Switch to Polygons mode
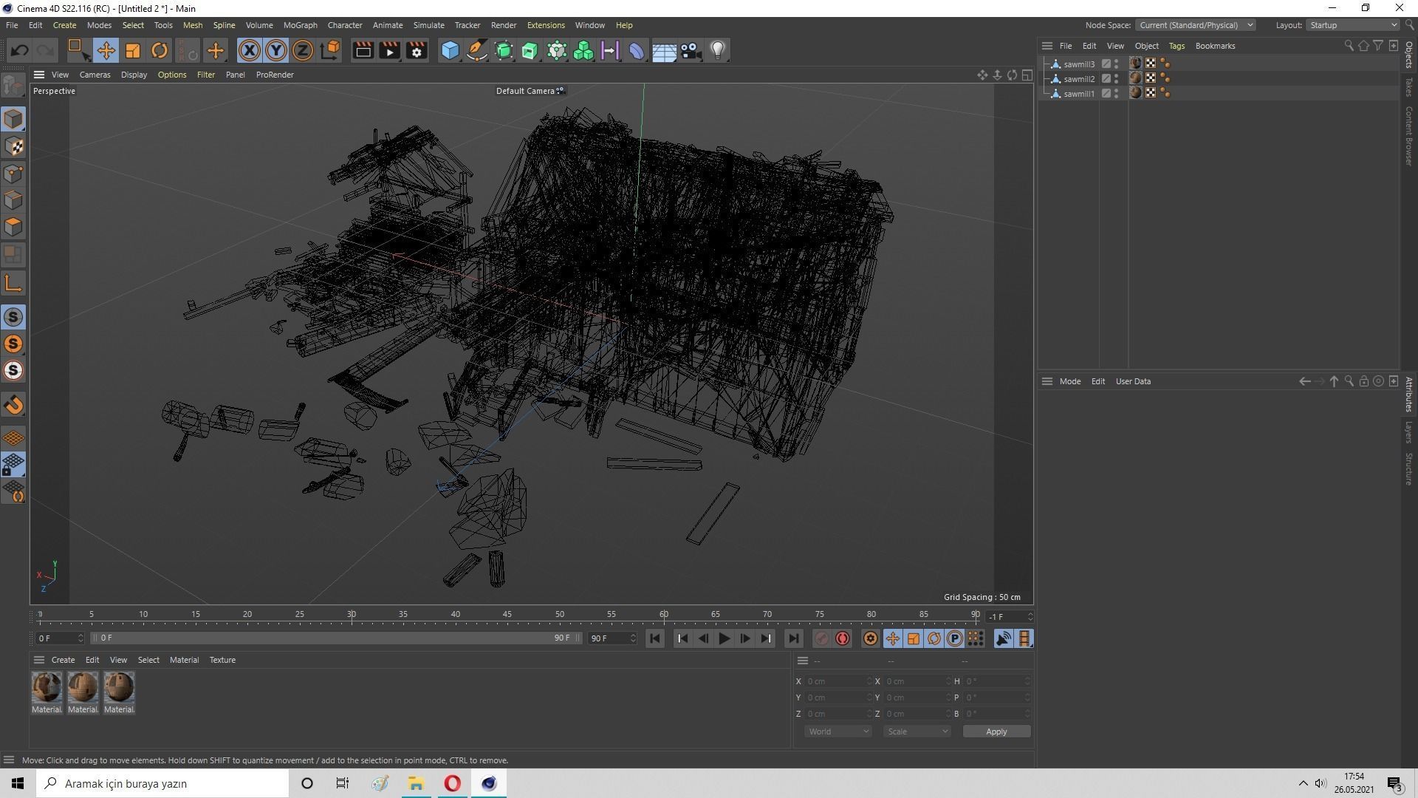 pos(13,227)
